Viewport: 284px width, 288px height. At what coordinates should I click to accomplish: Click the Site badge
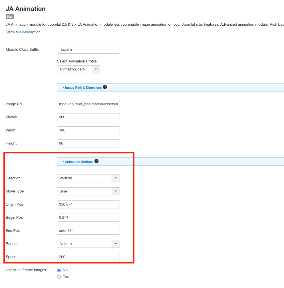tap(10, 17)
